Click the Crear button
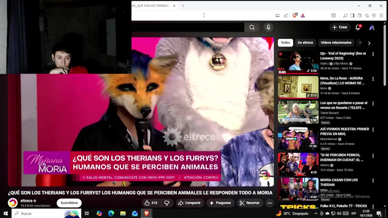Viewport: 388px width, 218px height. coord(340,27)
